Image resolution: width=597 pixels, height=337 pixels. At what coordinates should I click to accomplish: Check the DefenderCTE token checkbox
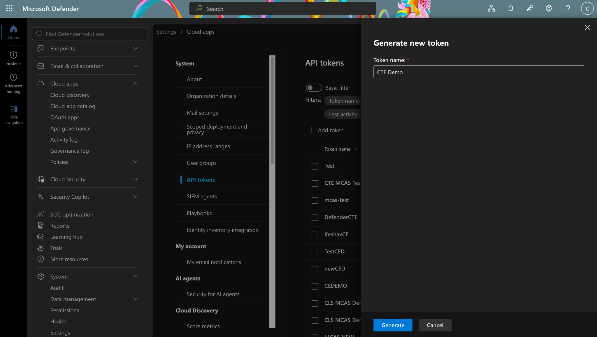coord(315,218)
